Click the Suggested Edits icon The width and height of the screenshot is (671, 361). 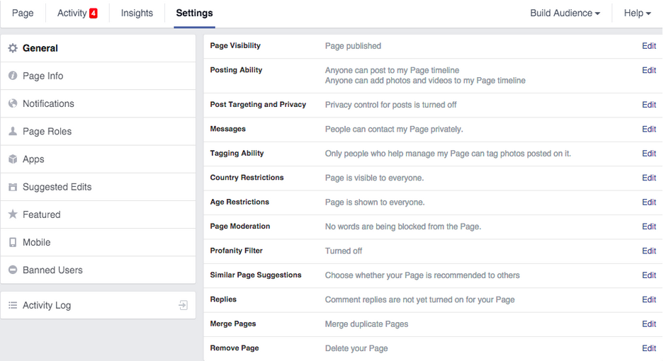click(x=13, y=187)
